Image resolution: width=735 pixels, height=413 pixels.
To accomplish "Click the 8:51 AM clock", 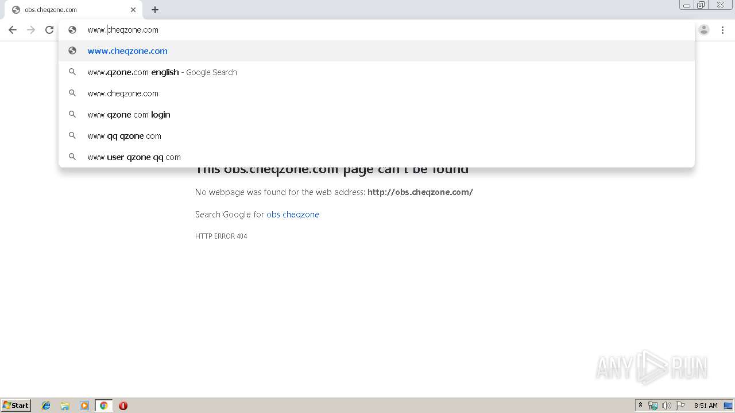I will click(x=706, y=406).
